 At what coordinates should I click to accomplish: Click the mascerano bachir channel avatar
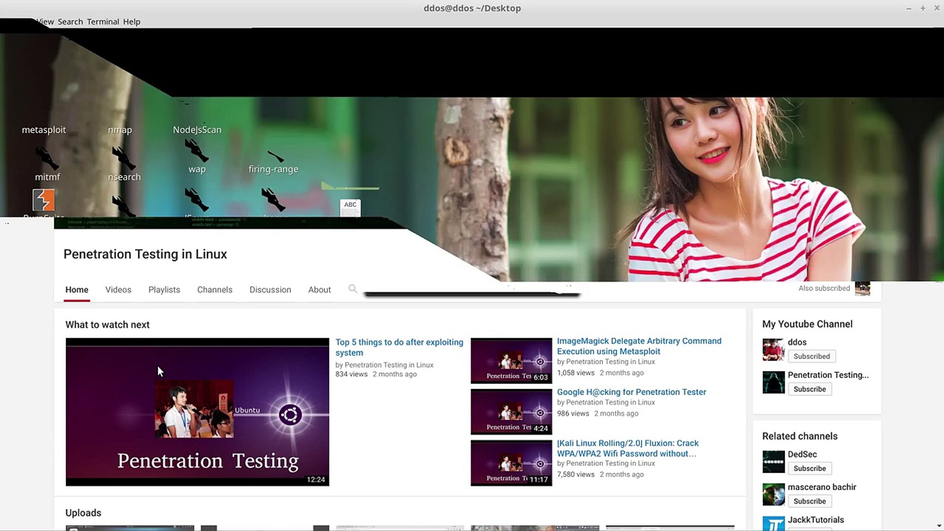pyautogui.click(x=773, y=495)
